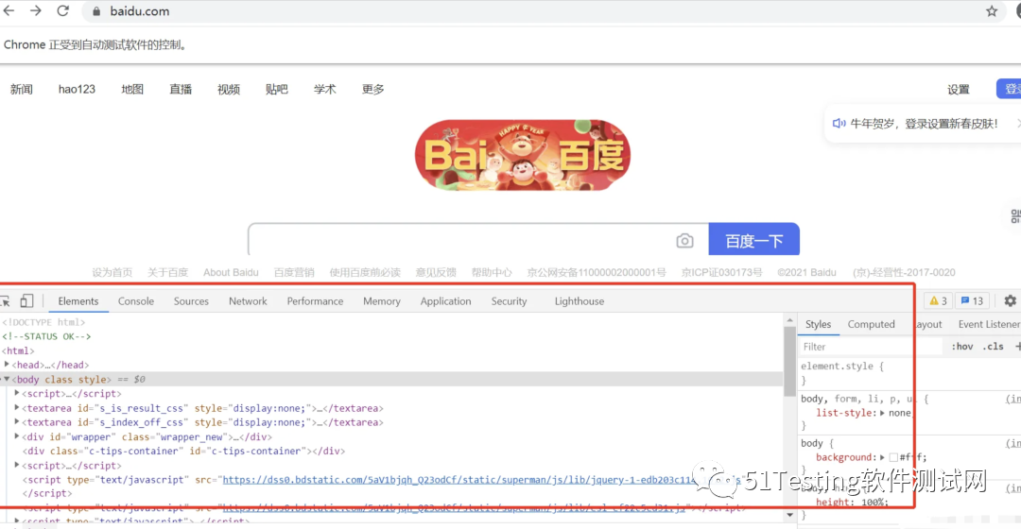The width and height of the screenshot is (1021, 529).
Task: Select the Styles pane tab
Action: (818, 324)
